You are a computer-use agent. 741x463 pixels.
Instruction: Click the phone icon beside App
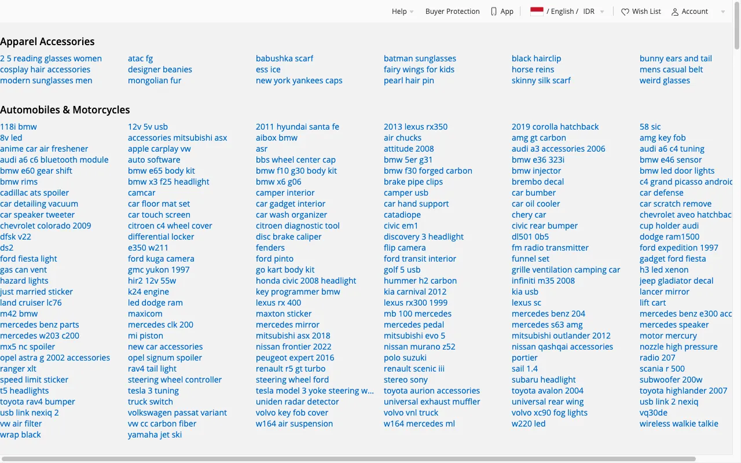tap(494, 12)
